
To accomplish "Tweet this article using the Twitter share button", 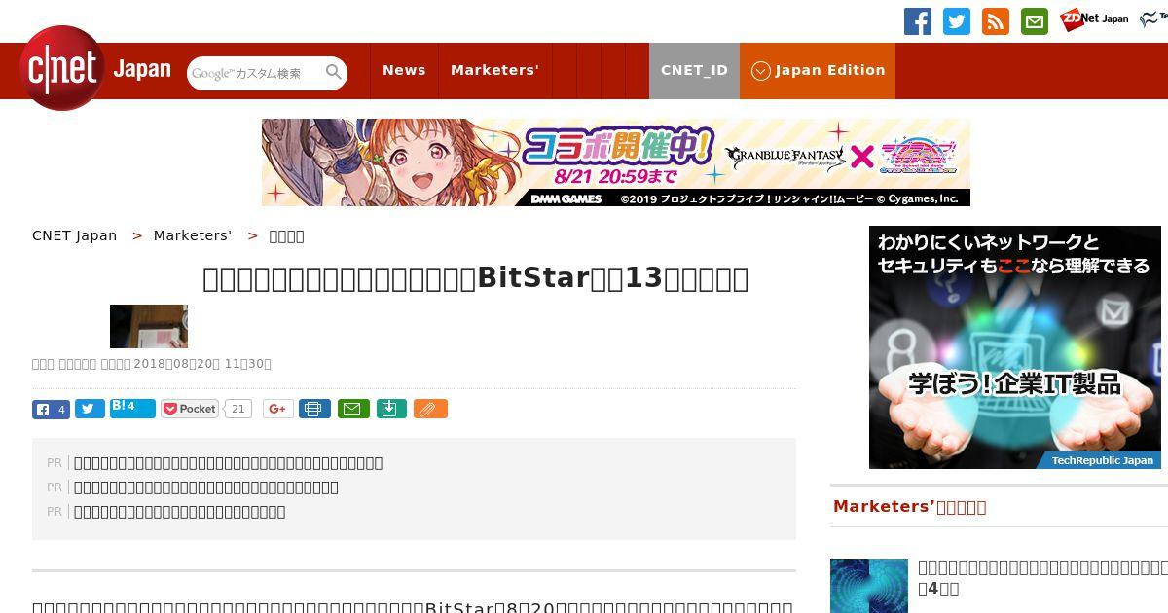I will point(90,410).
